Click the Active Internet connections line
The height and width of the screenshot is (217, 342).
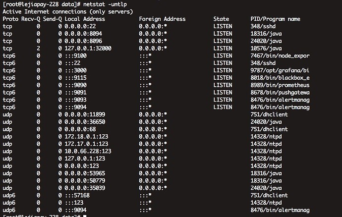tap(67, 11)
